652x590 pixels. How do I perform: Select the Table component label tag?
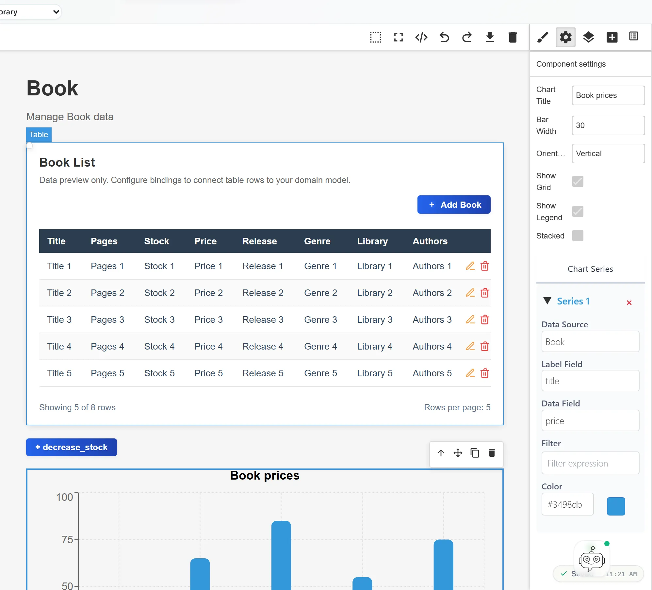tap(39, 135)
